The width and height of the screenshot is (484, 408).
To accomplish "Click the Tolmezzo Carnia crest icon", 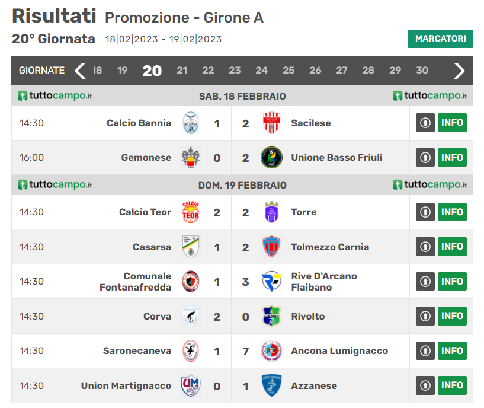I will click(x=271, y=247).
